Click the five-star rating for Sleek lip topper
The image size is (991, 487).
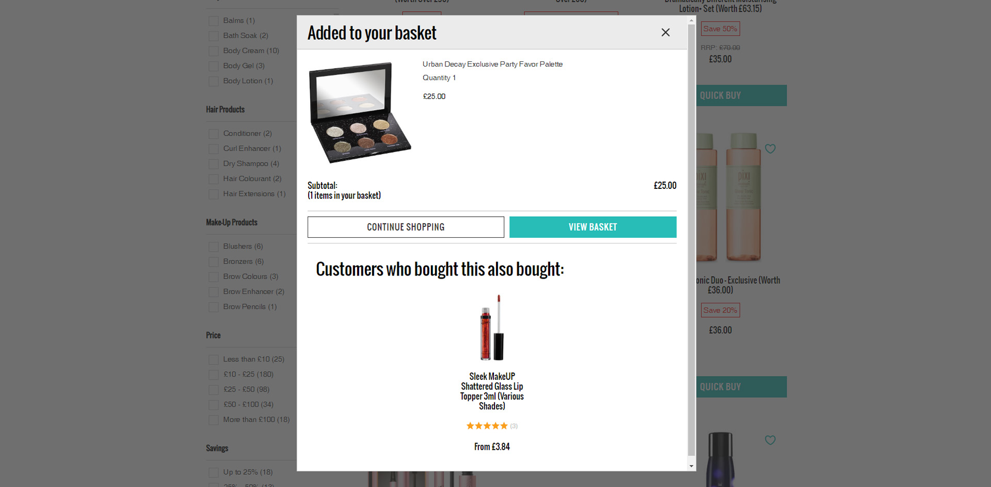click(x=487, y=426)
